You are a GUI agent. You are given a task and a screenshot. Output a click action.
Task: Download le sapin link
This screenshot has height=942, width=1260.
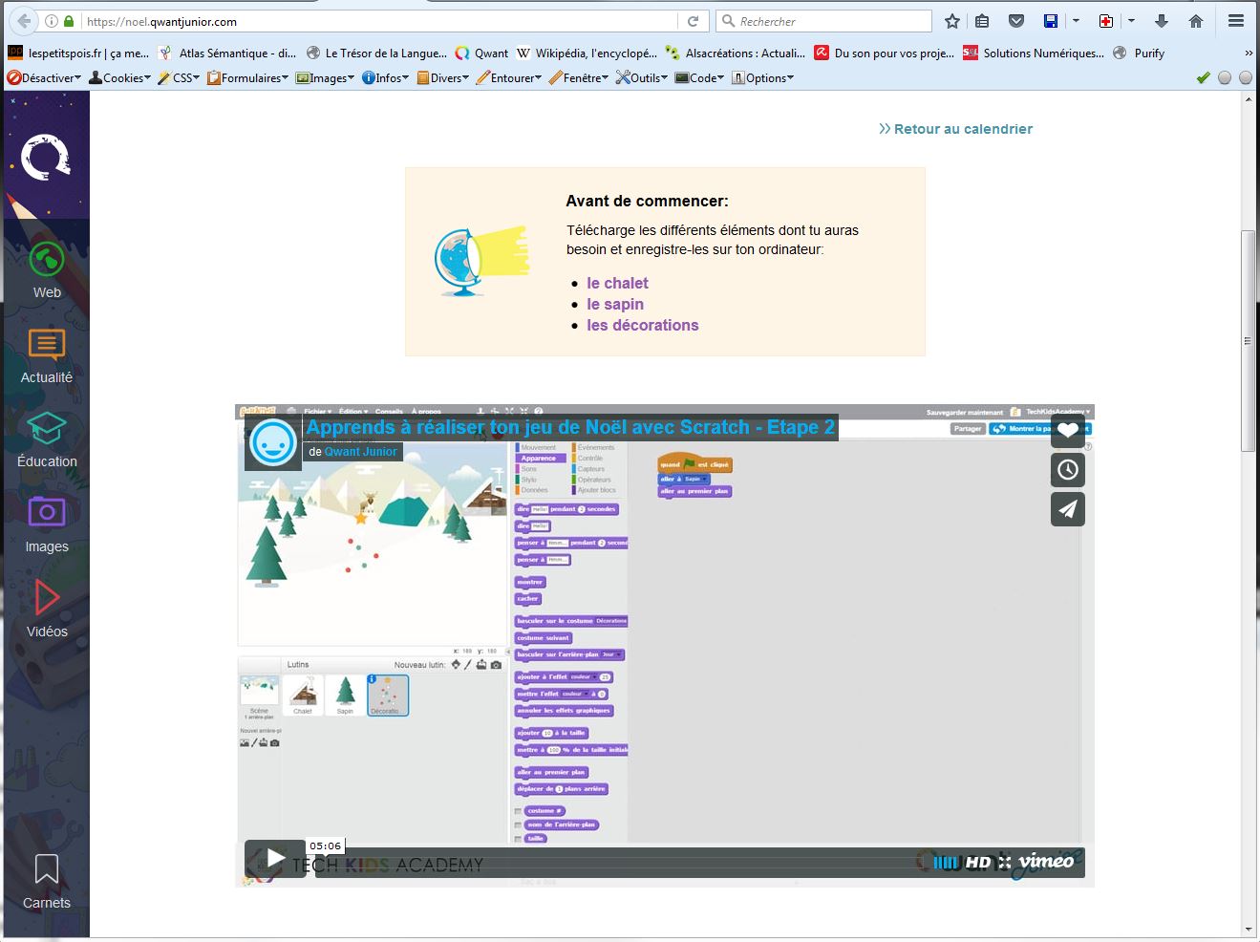[615, 304]
